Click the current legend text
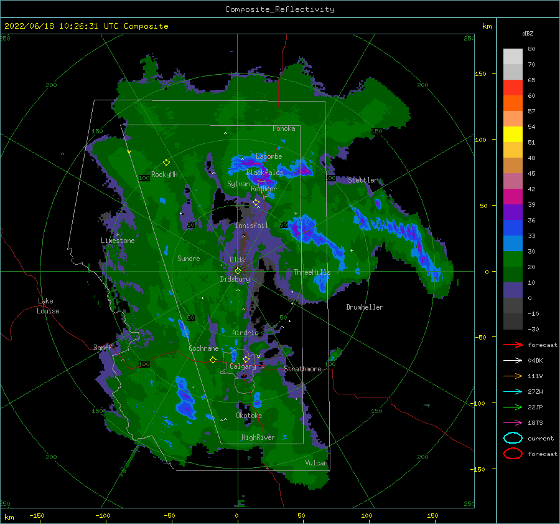Image resolution: width=560 pixels, height=524 pixels. tap(541, 439)
